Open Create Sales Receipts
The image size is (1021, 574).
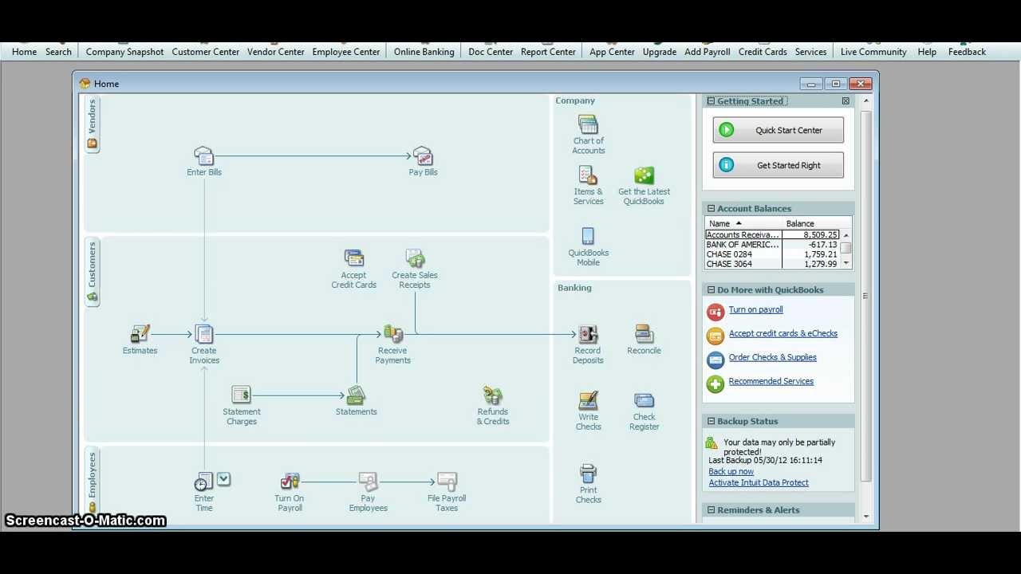point(415,258)
